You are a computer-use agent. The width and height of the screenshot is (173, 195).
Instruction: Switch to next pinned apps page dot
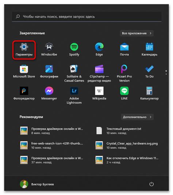click(x=166, y=74)
